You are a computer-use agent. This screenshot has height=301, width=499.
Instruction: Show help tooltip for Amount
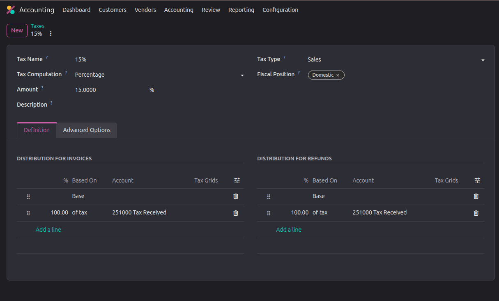pos(42,88)
